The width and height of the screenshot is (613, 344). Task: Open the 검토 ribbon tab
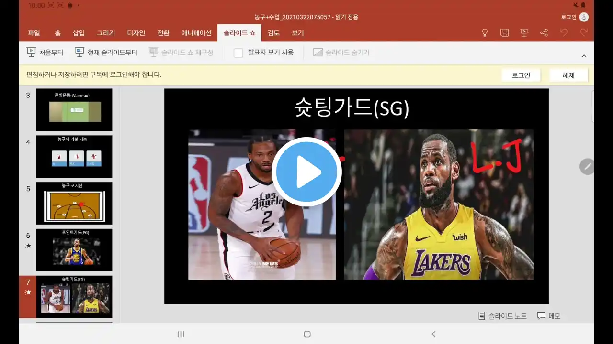(273, 33)
